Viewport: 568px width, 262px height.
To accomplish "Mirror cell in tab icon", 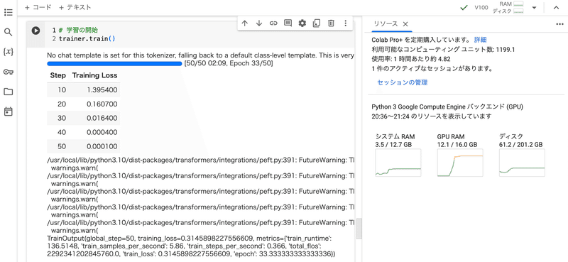I will tap(317, 23).
